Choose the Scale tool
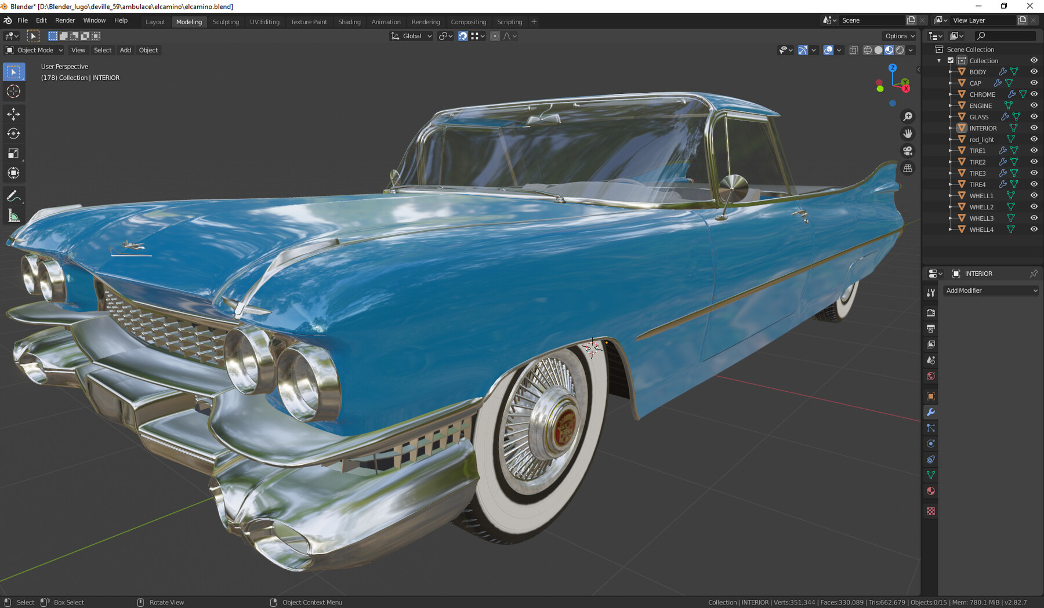This screenshot has width=1044, height=608. [x=13, y=154]
